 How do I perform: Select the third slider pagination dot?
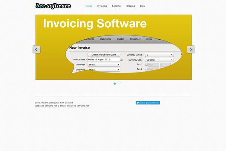(x=121, y=83)
